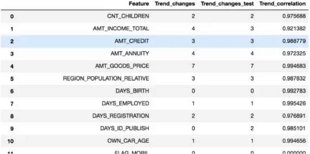This screenshot has width=310, height=154.
Task: Click Trend_changes value in OWN_CAR_AGE row
Action: tap(193, 141)
